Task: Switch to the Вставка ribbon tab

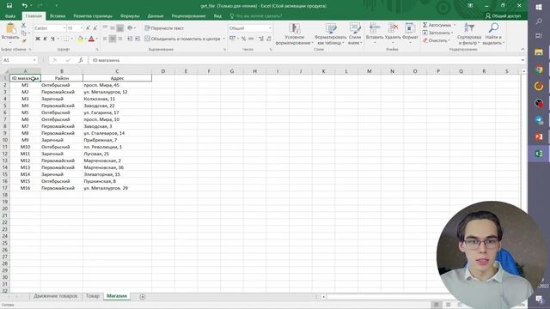Action: (58, 16)
